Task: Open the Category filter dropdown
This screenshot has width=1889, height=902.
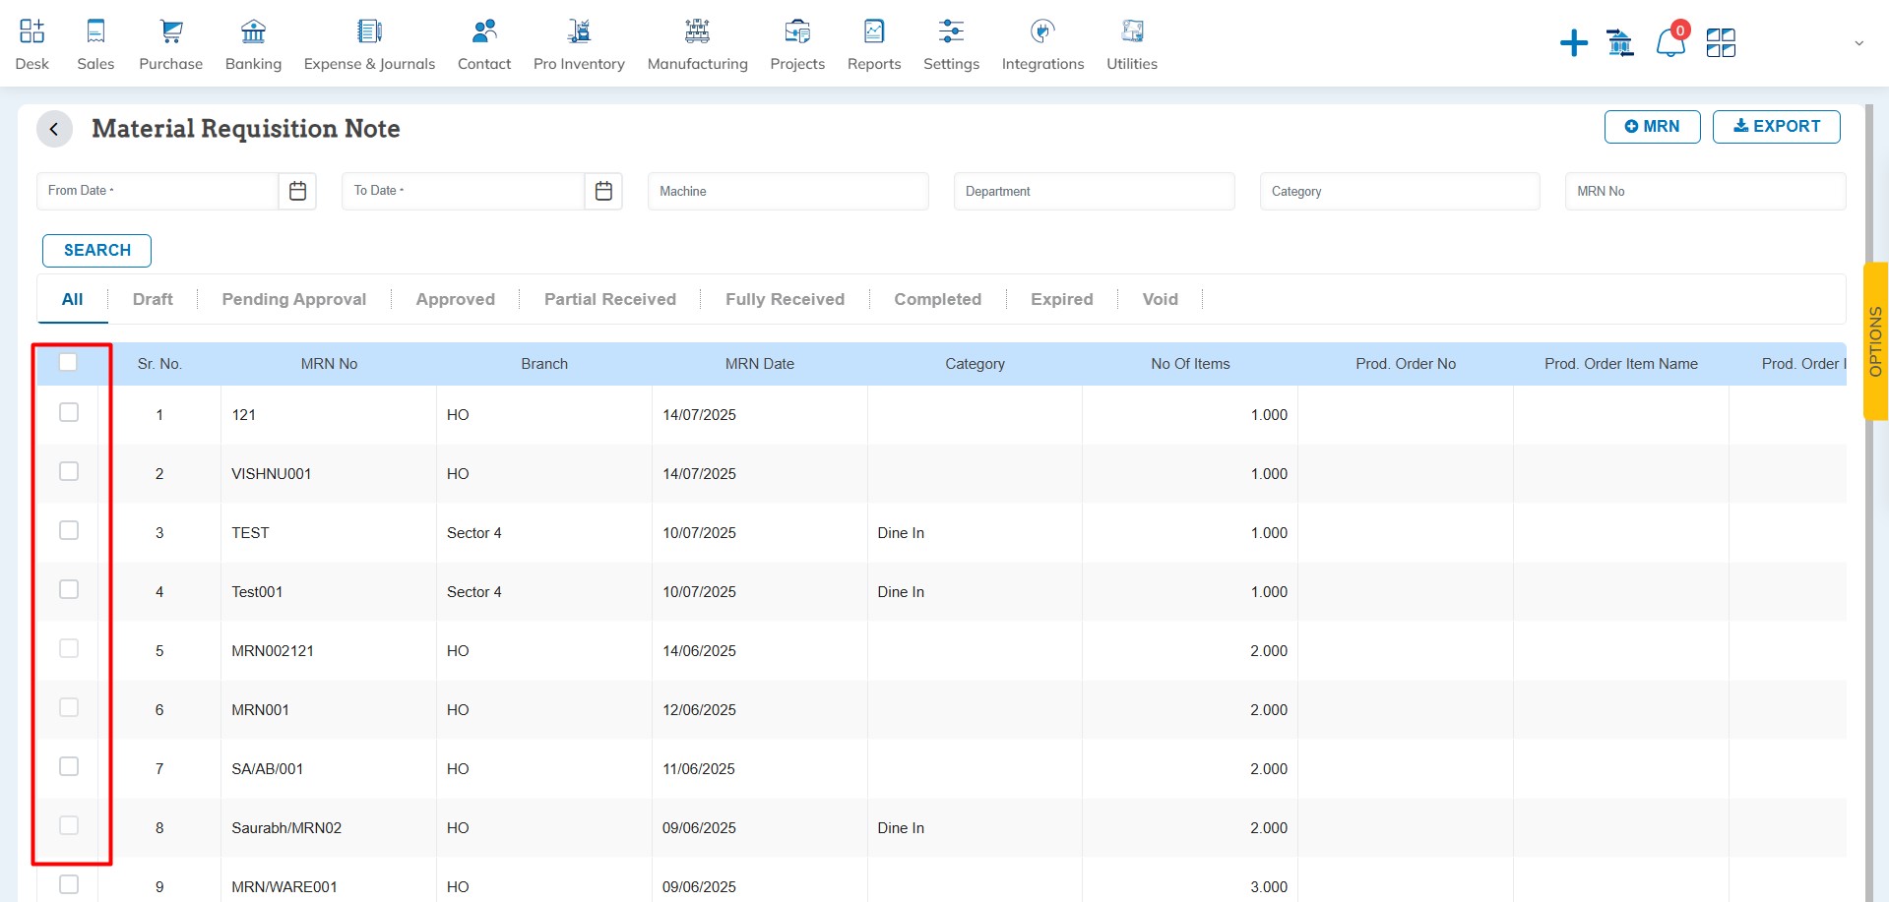Action: coord(1400,191)
